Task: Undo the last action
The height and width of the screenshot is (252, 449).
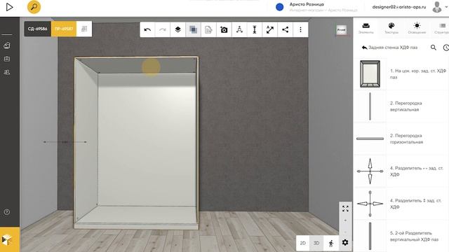Action: click(147, 29)
